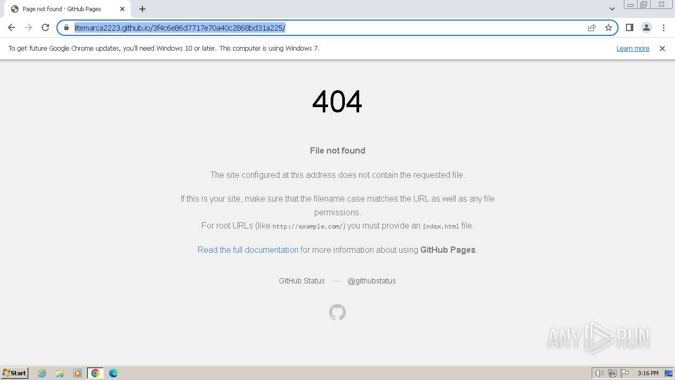The width and height of the screenshot is (675, 380).
Task: View site information via the padlock icon
Action: [66, 27]
